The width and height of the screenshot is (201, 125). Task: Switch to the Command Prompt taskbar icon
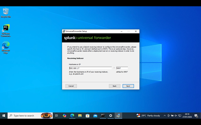pyautogui.click(x=103, y=116)
